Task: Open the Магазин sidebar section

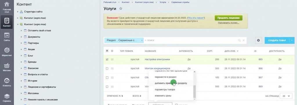Action: (x=7, y=67)
